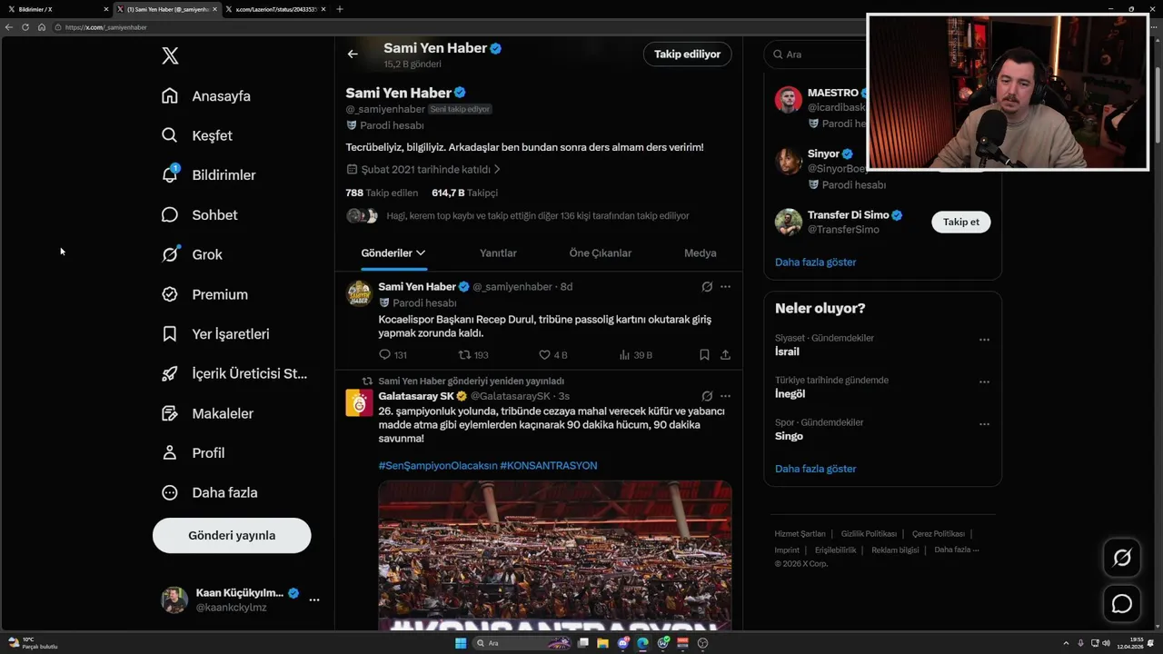Click the Gönderi yayınla button
This screenshot has height=654, width=1163.
[232, 535]
